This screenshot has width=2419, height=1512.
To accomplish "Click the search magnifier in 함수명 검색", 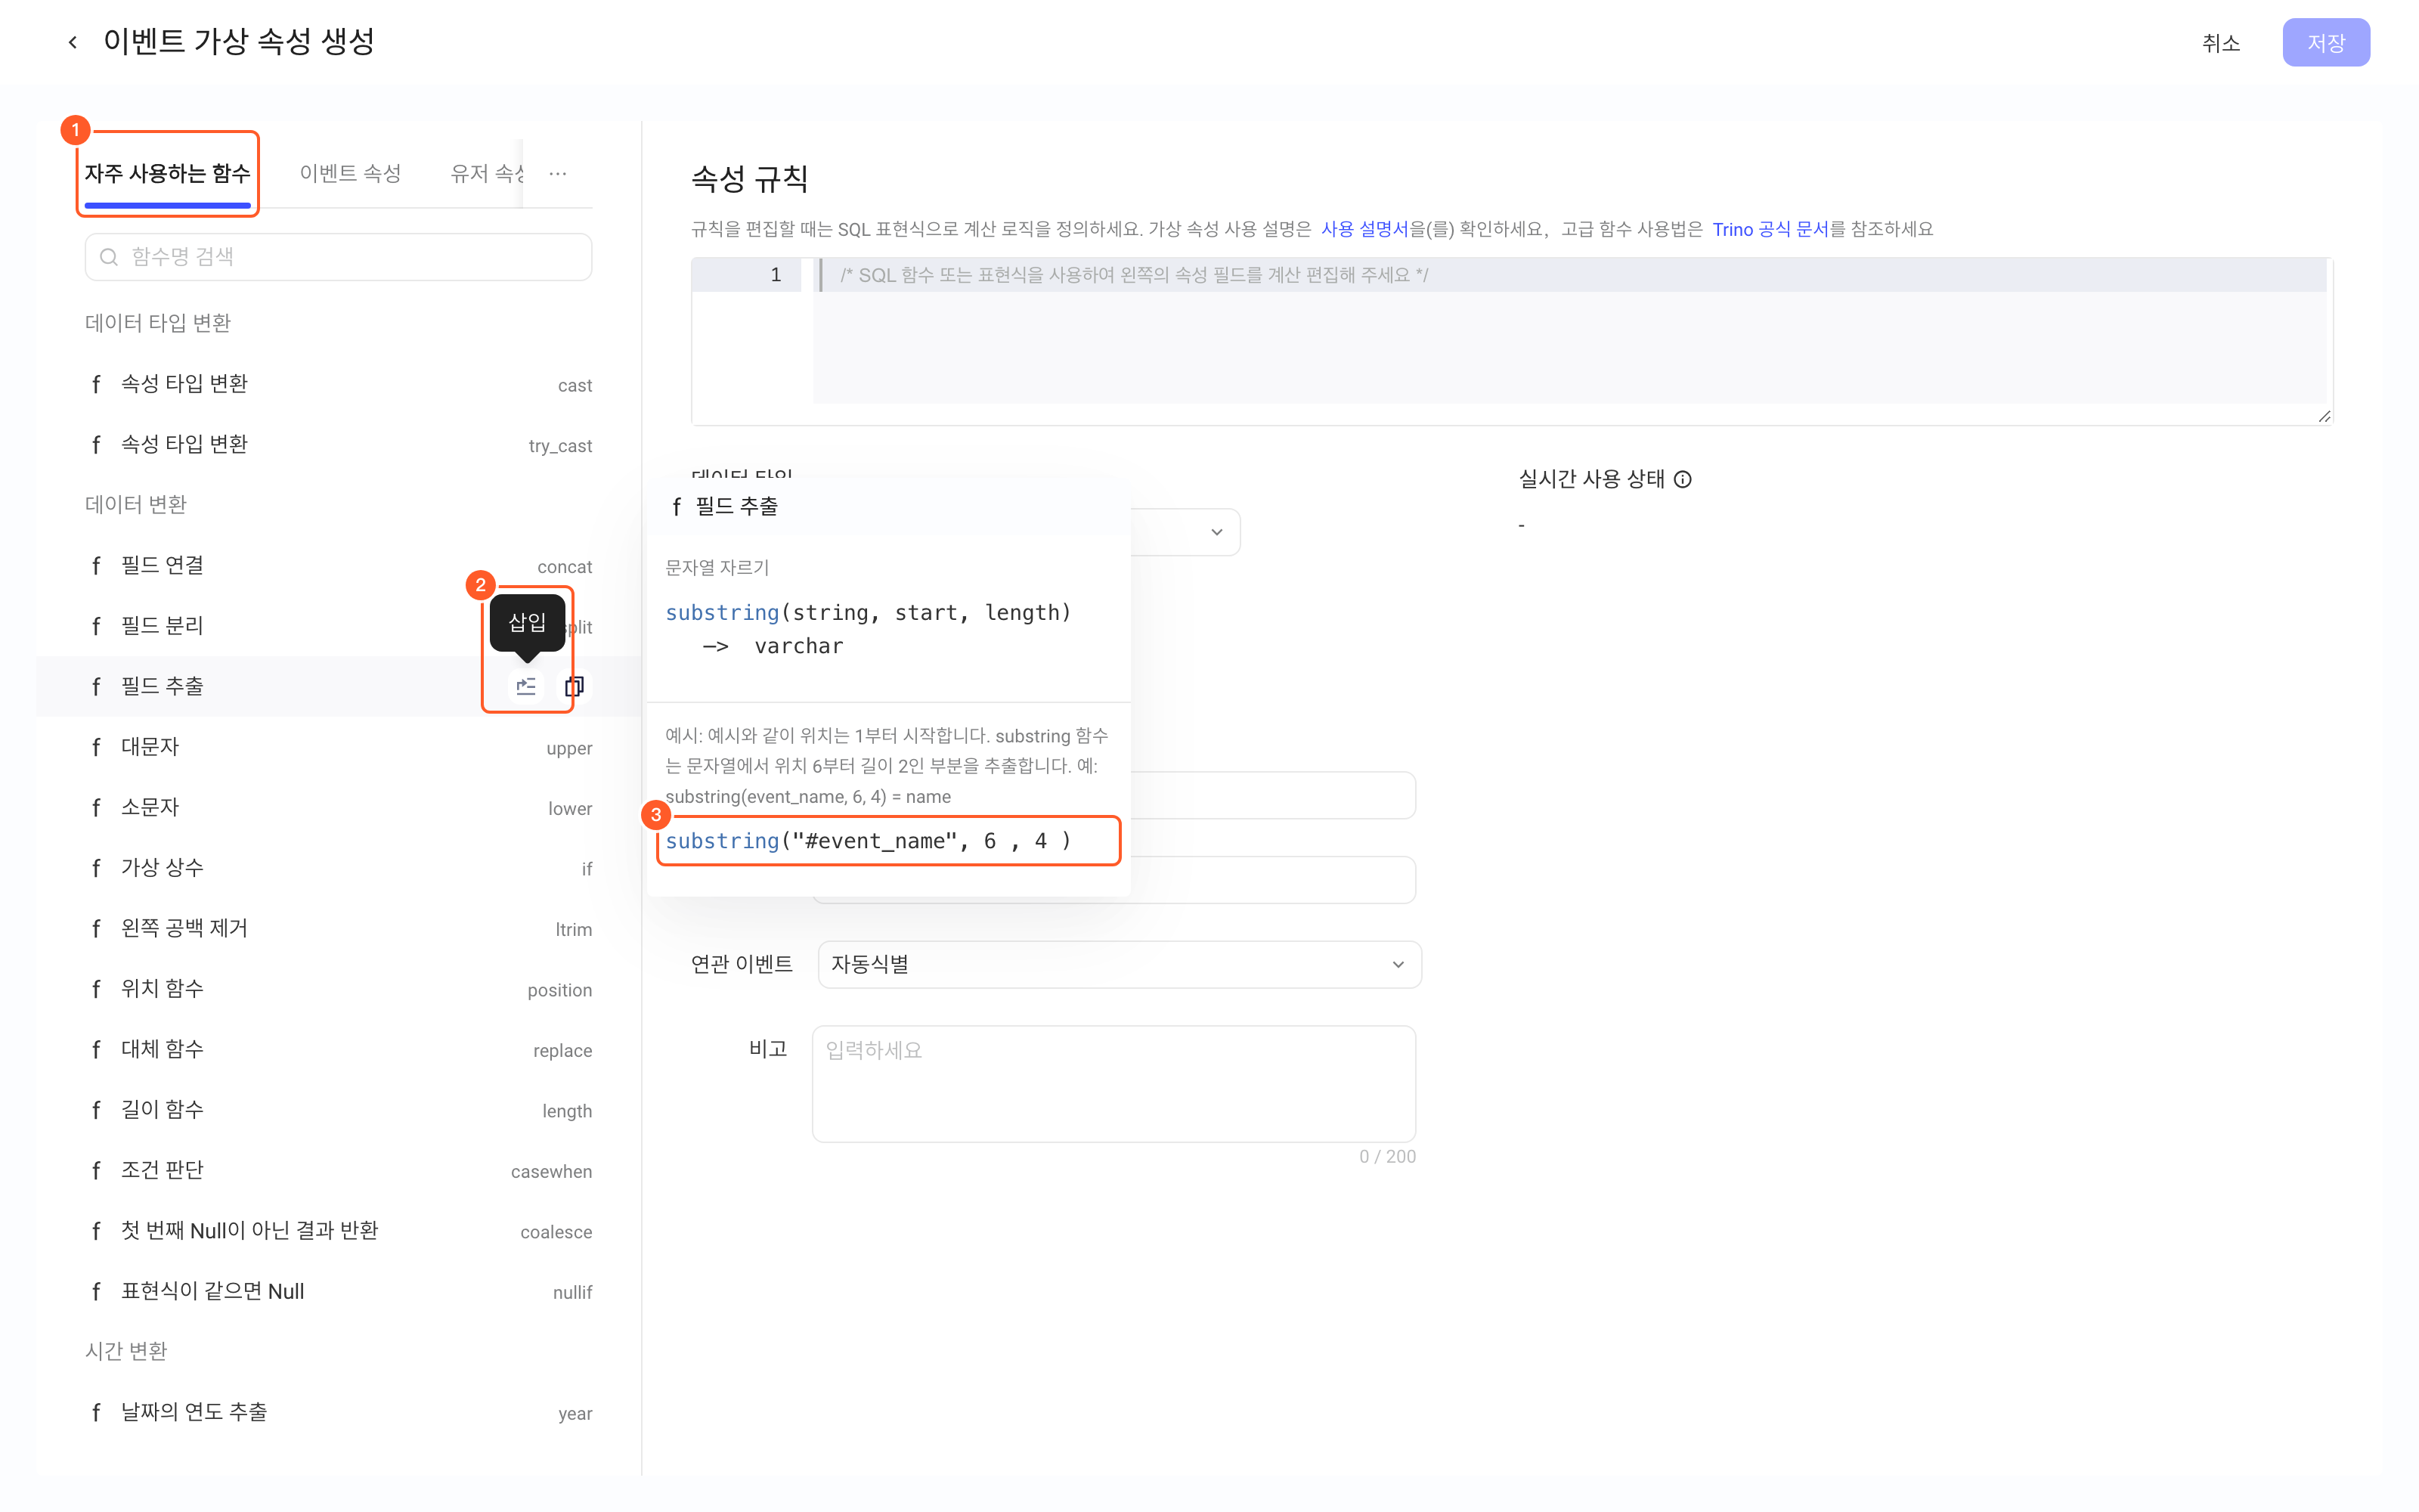I will (109, 257).
